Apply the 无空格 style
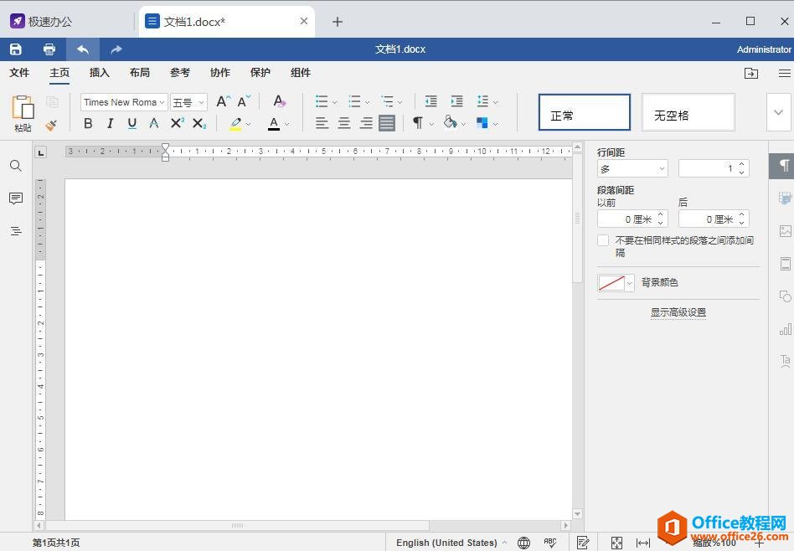The width and height of the screenshot is (794, 551). 688,112
